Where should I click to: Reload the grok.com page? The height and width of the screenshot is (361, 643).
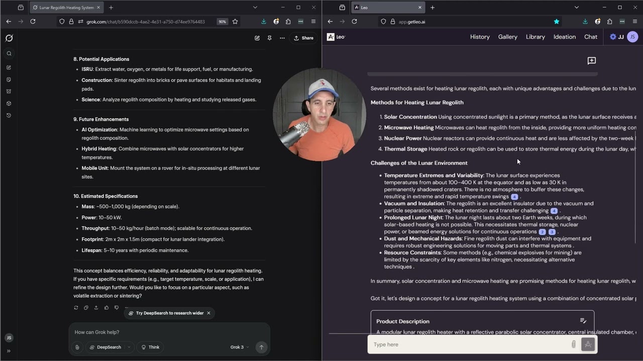[33, 22]
